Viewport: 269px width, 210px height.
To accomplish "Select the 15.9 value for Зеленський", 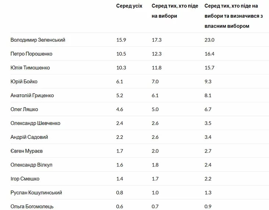I will pos(121,40).
